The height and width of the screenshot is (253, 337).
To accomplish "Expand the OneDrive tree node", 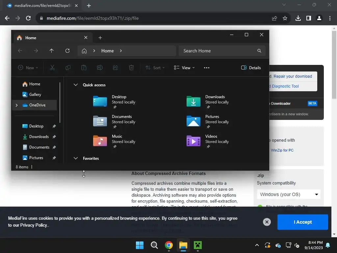I will pyautogui.click(x=16, y=105).
